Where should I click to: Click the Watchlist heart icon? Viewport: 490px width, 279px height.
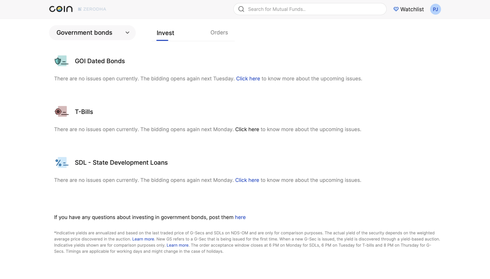[396, 9]
